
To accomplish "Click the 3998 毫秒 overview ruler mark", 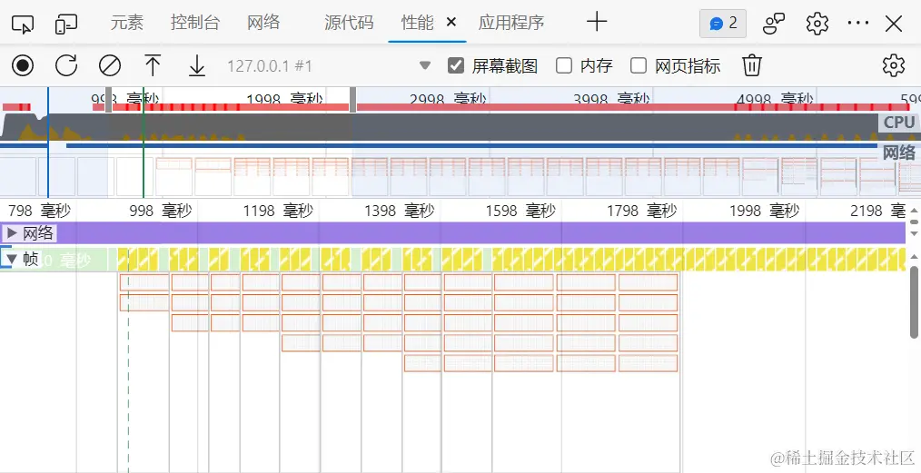I will 611,100.
